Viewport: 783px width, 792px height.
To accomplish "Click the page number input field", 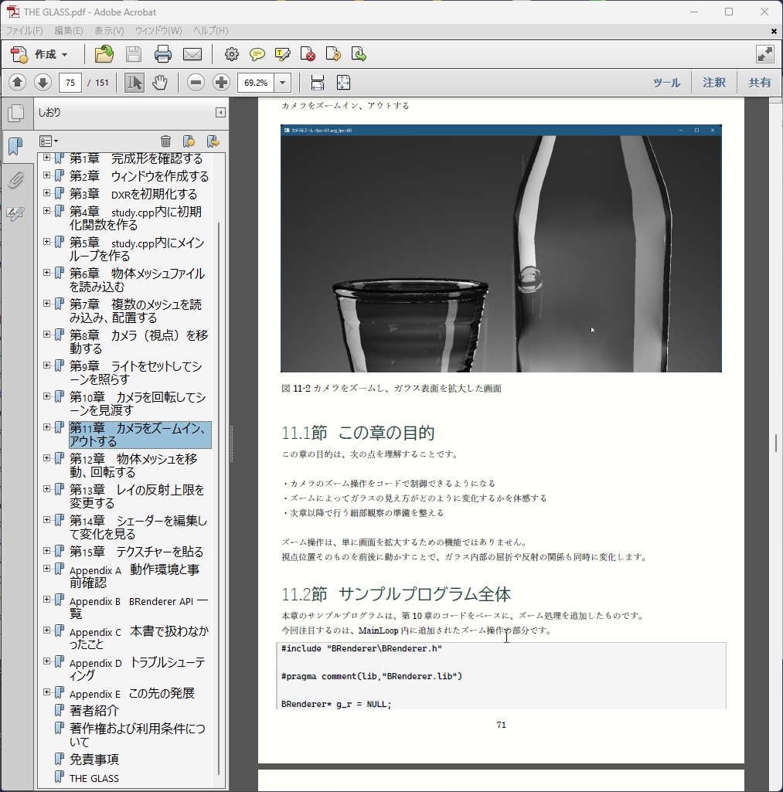I will 70,83.
